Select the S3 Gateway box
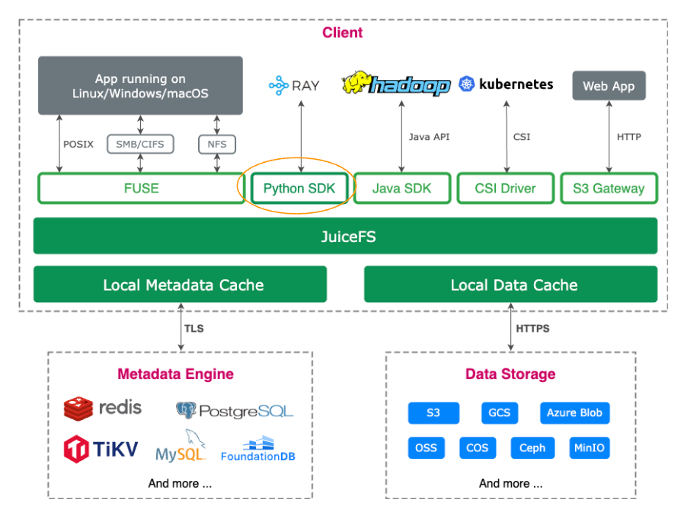 click(x=609, y=188)
